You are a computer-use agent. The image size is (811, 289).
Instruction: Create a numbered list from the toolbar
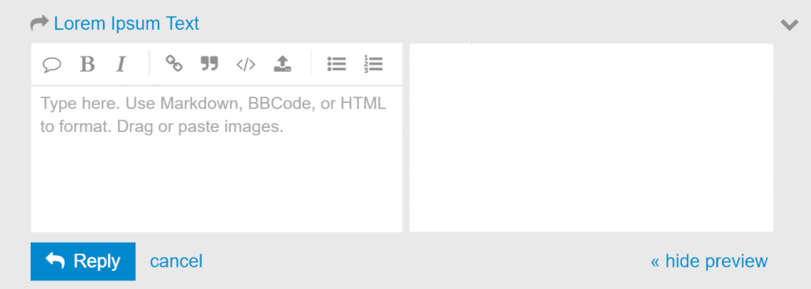[373, 64]
